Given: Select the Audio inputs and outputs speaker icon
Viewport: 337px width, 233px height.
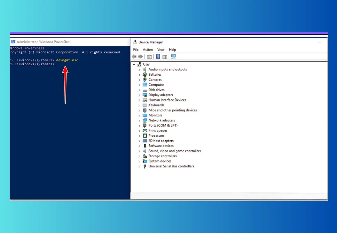Looking at the screenshot, I should (x=145, y=69).
